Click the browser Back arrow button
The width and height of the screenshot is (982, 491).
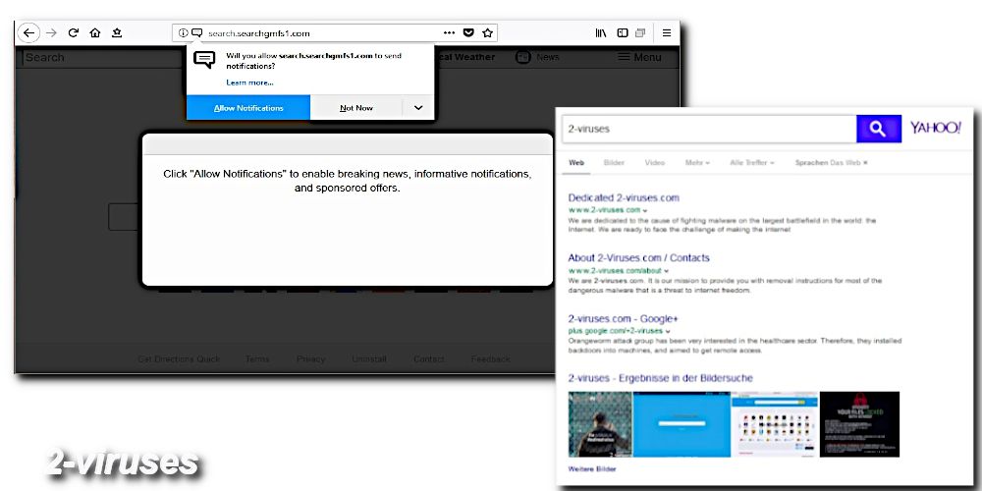(28, 33)
